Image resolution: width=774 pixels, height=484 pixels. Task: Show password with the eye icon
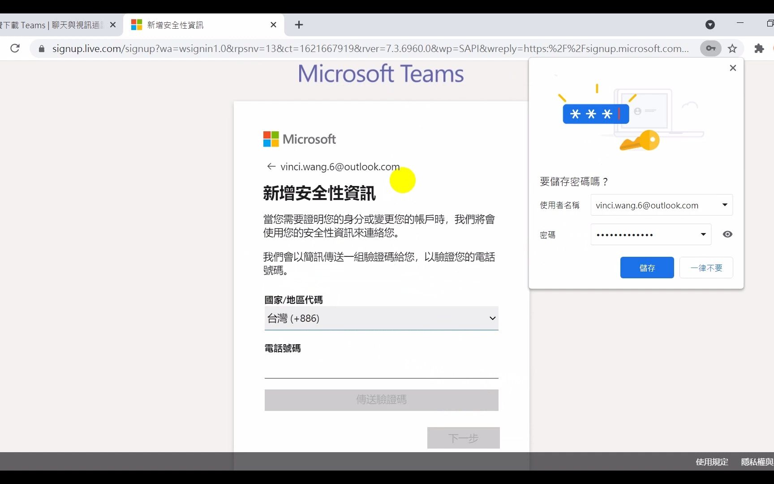[x=727, y=234]
